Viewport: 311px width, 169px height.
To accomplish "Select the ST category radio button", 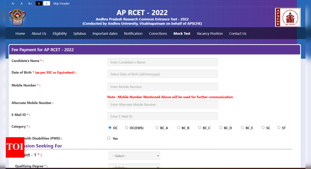I will 279,128.
